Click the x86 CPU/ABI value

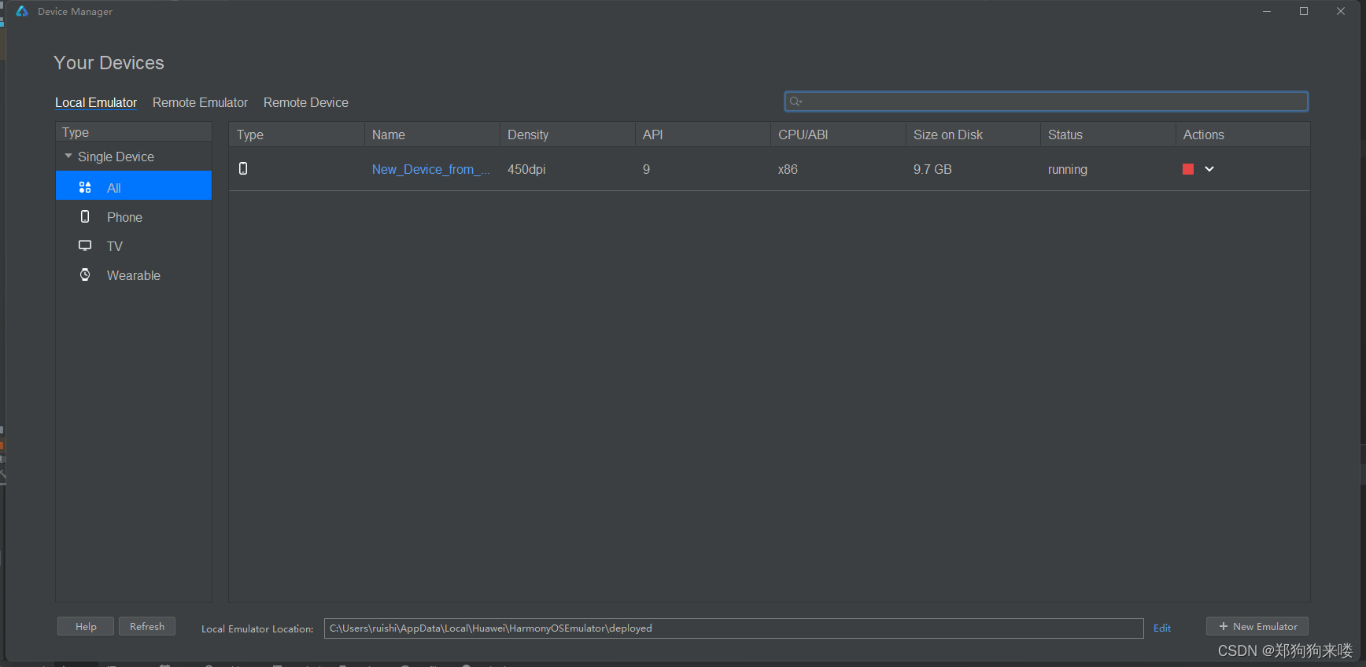coord(788,169)
